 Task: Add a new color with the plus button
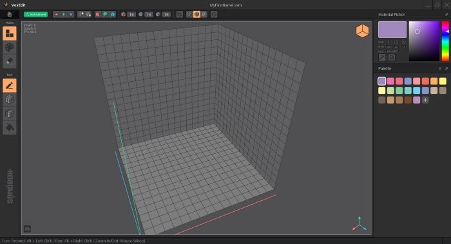point(425,100)
